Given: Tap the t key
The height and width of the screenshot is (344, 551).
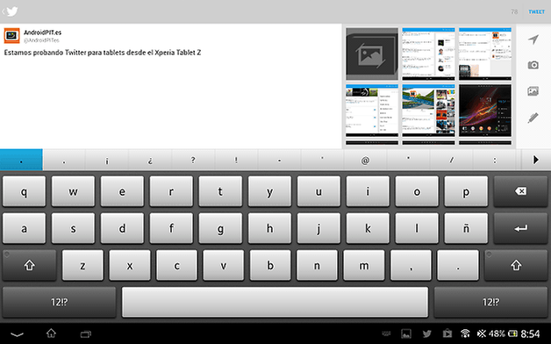Looking at the screenshot, I should pyautogui.click(x=220, y=191).
